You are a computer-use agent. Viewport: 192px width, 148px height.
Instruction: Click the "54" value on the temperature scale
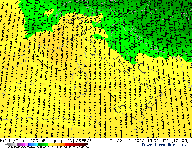tap(87, 147)
